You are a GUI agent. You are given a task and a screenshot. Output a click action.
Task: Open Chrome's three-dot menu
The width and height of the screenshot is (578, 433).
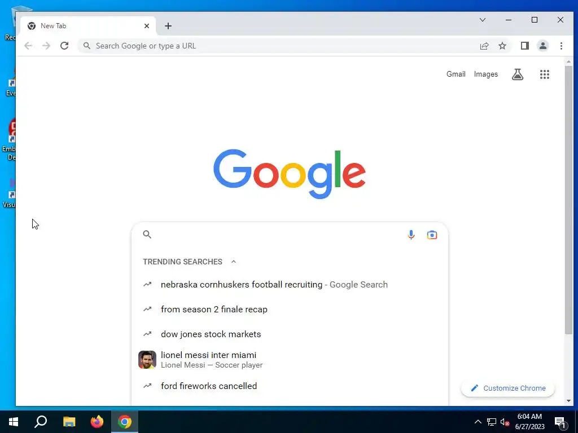tap(561, 46)
